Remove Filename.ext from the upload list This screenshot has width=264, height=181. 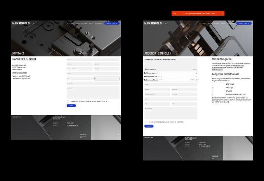[x=196, y=73]
